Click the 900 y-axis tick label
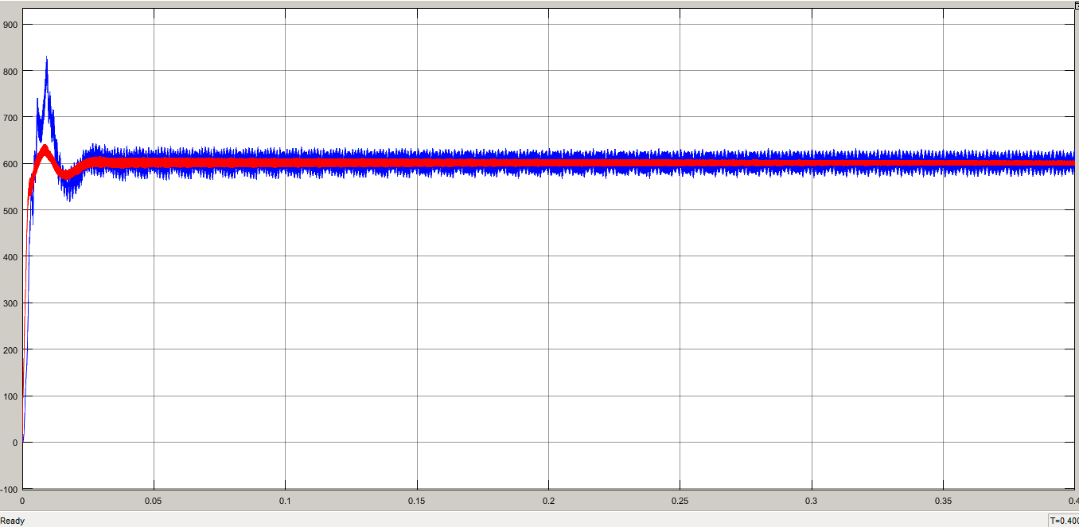Viewport: 1079px width, 527px height. click(x=10, y=24)
